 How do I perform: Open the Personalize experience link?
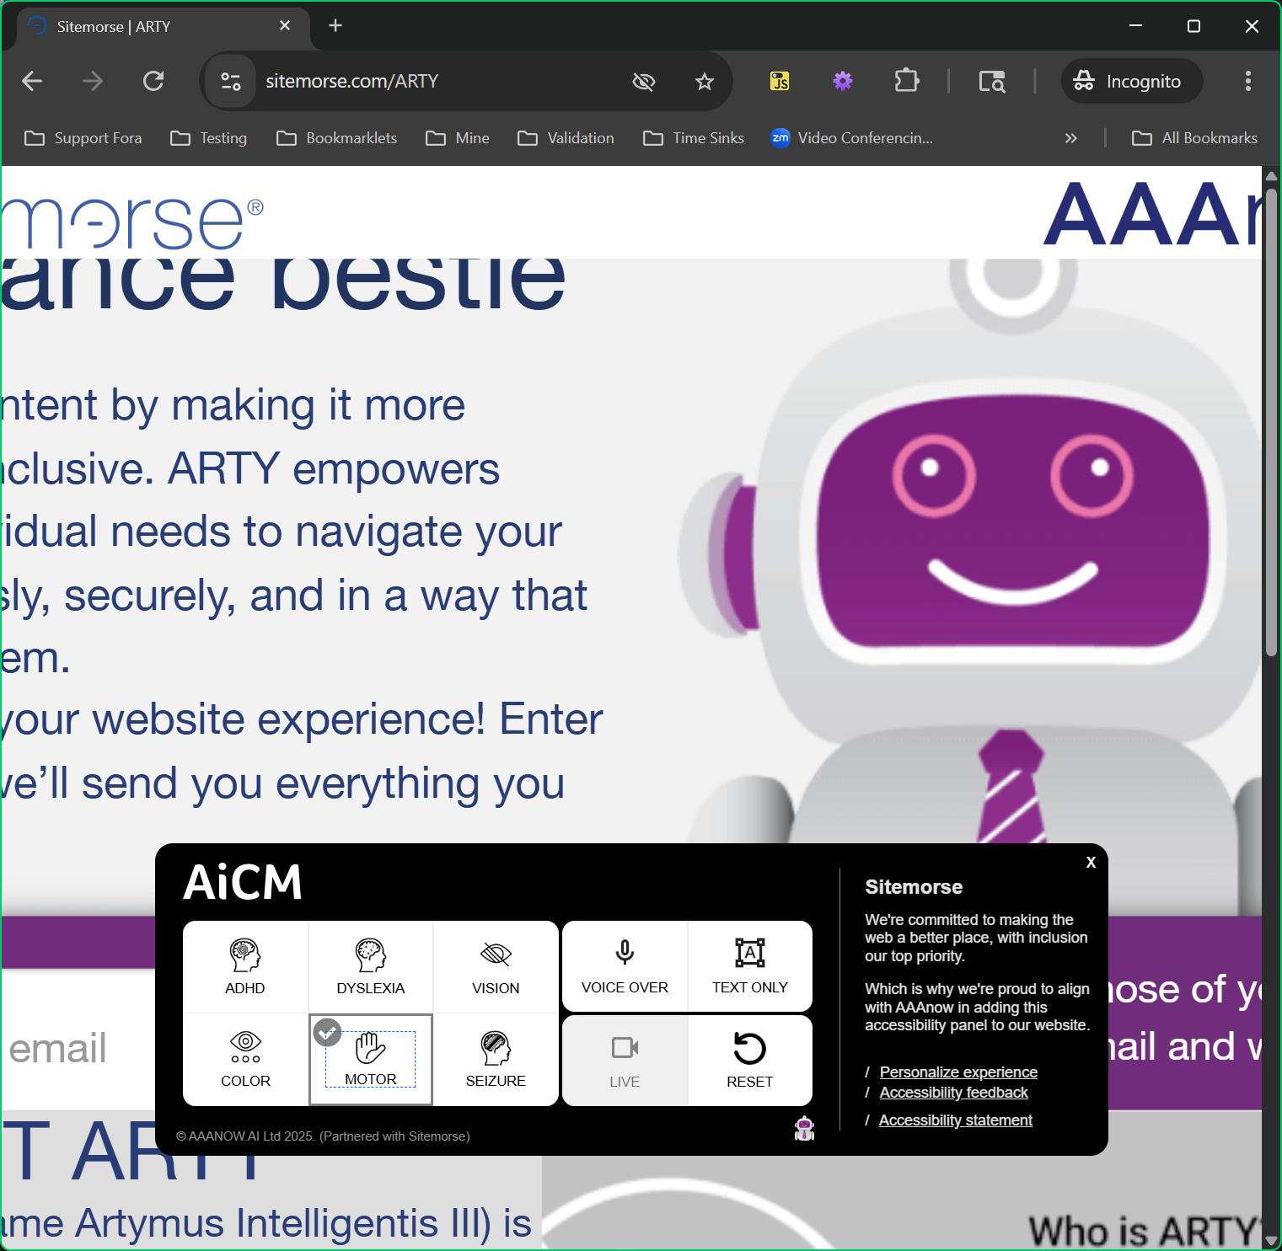pyautogui.click(x=958, y=1072)
